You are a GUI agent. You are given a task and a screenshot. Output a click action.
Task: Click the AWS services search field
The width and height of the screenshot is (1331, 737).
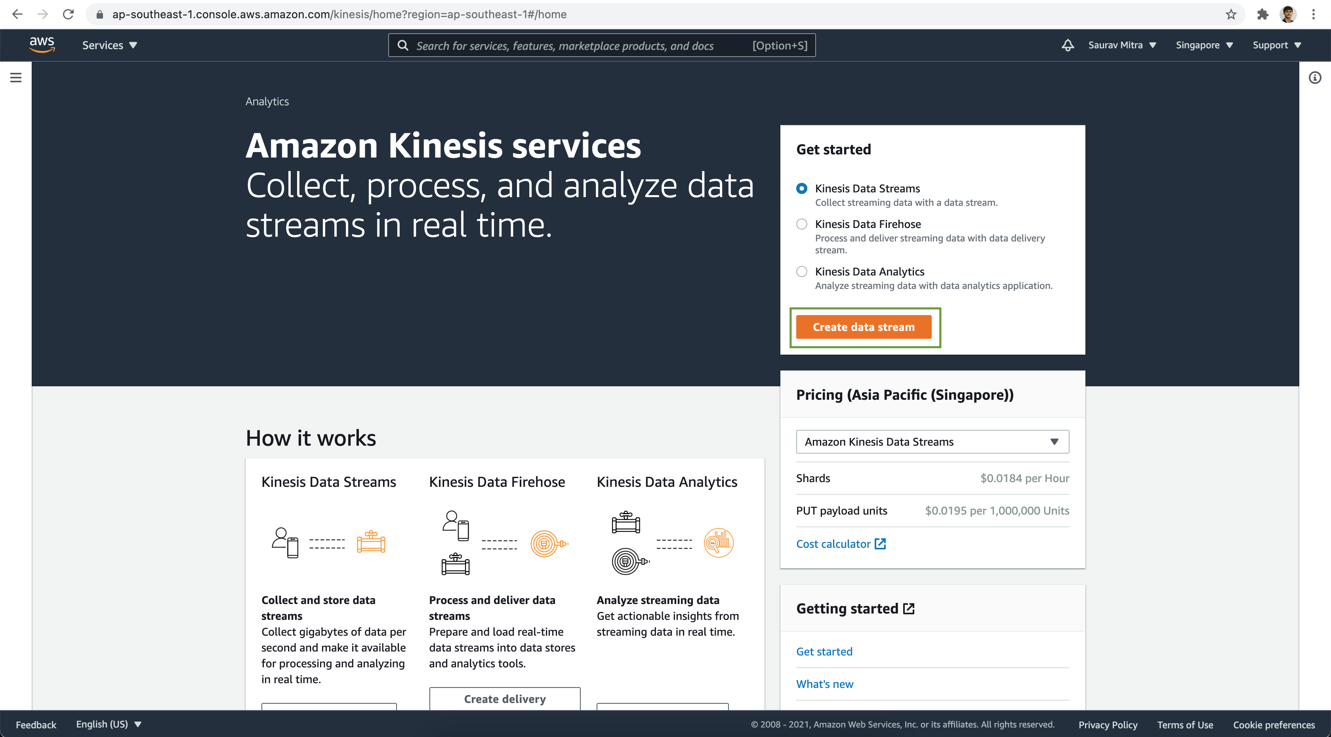click(601, 46)
